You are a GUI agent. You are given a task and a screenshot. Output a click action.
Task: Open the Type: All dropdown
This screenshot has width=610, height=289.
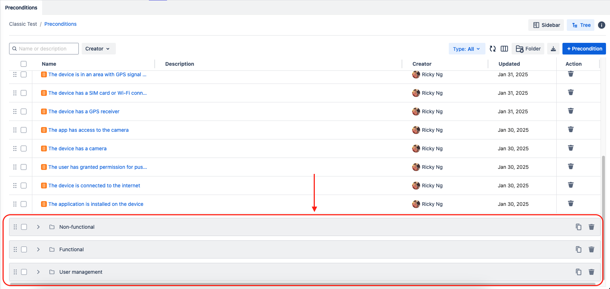click(x=467, y=49)
